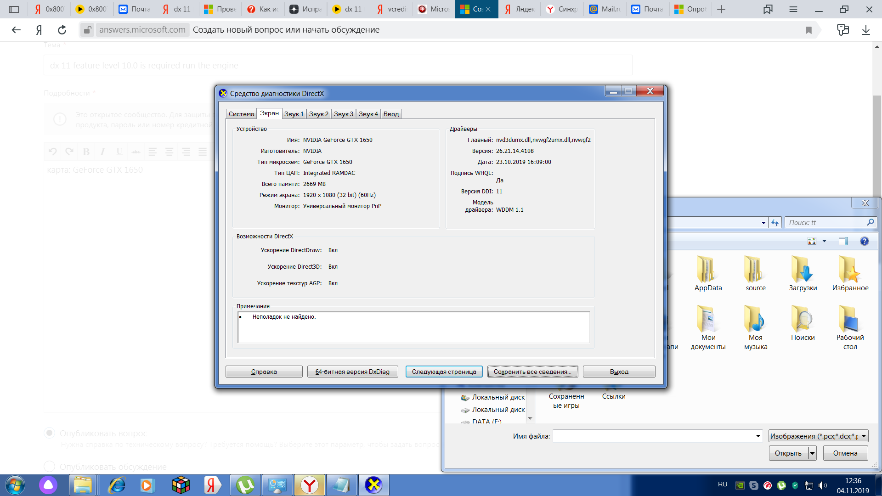Click the RU language indicator in tray

(723, 485)
